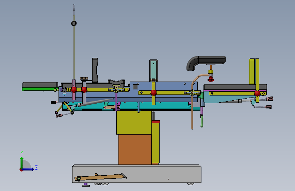Select the red knob on the central yellow crossbar
295x191 pixels.
153,93
